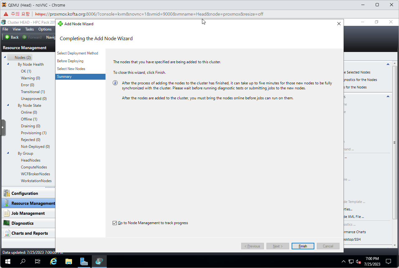
Task: Collapse the Nodes (2) tree root
Action: tap(5, 57)
